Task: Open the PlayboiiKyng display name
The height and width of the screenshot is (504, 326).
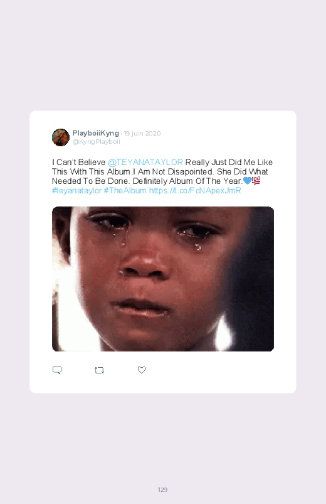Action: coord(96,133)
